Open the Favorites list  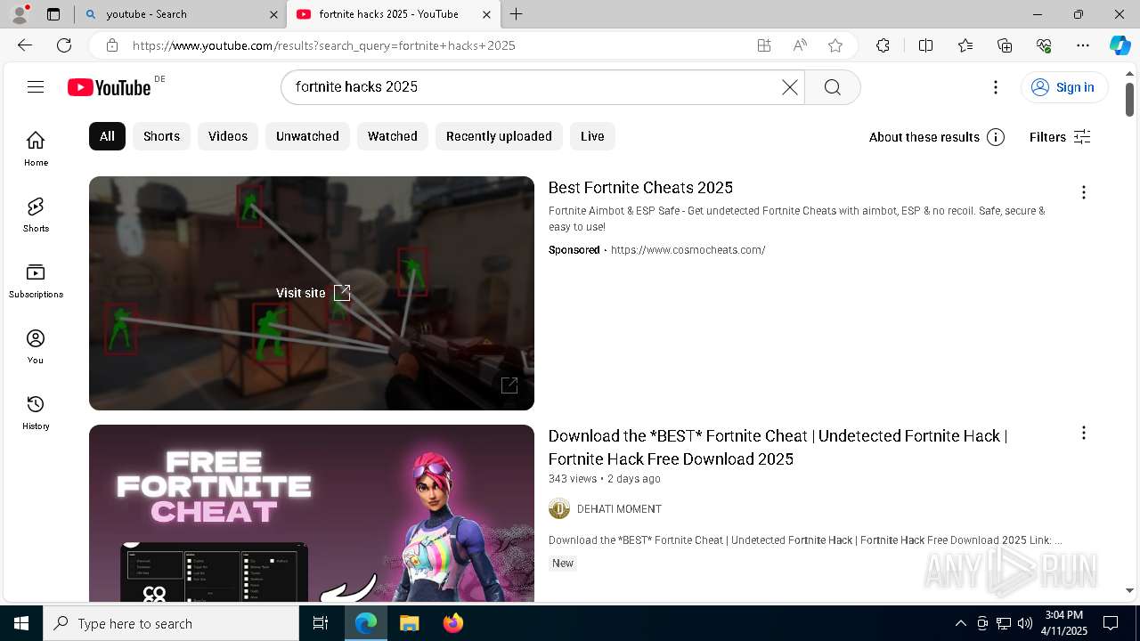(965, 45)
